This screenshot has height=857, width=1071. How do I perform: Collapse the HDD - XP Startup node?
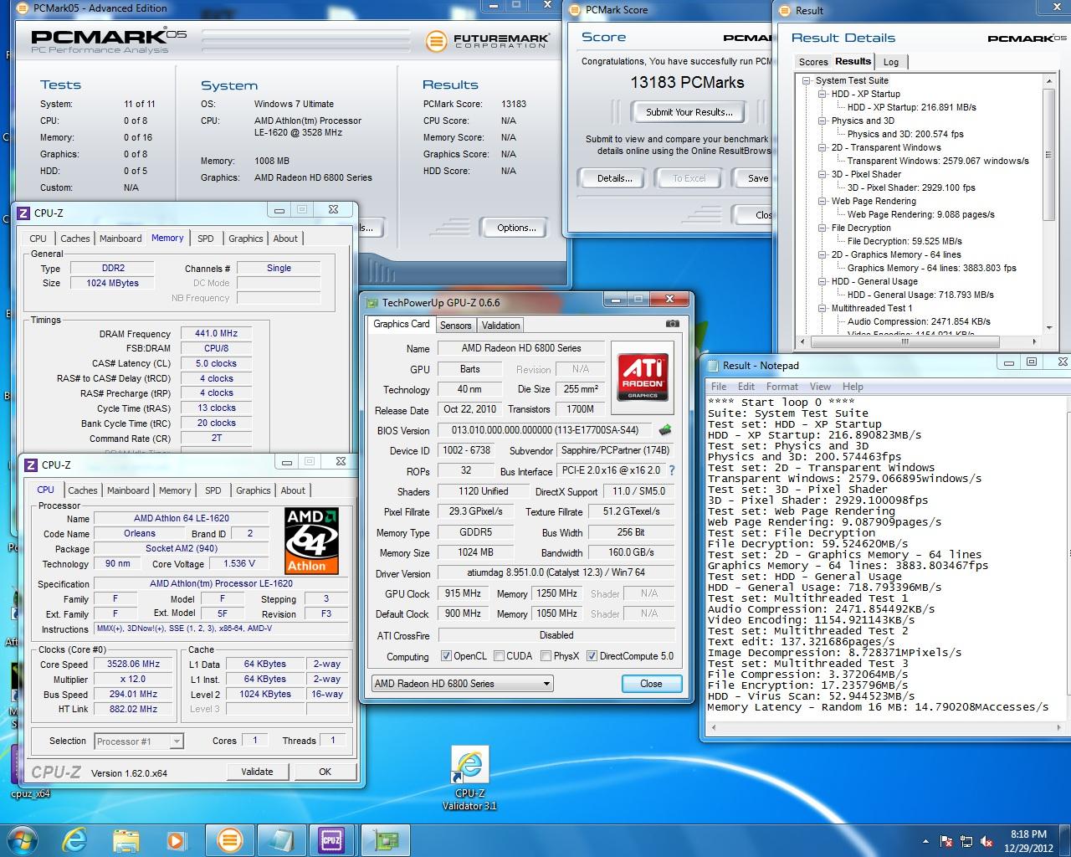(822, 95)
